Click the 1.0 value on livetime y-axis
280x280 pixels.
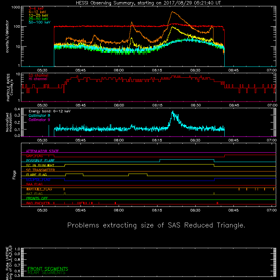point(17,249)
